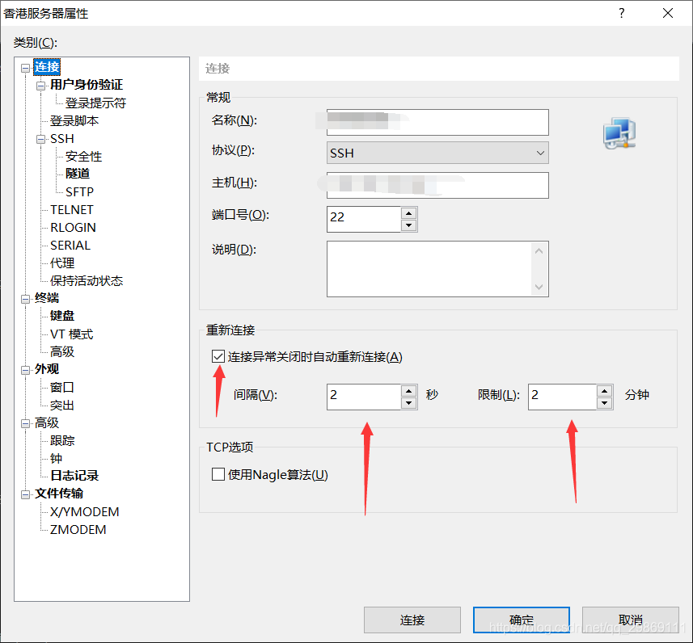Screen dimensions: 693x643
Task: Uncheck 连接异常关闭时自动重新连接 checkbox
Action: (x=218, y=356)
